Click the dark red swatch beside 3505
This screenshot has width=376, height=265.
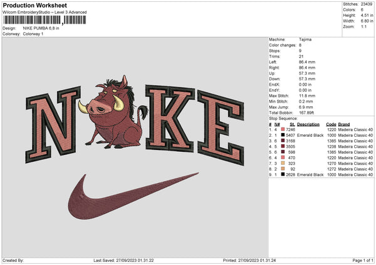click(283, 146)
